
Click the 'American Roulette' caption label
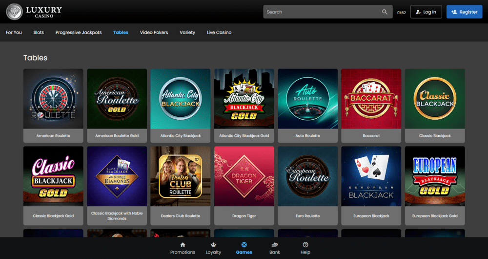[x=53, y=135]
